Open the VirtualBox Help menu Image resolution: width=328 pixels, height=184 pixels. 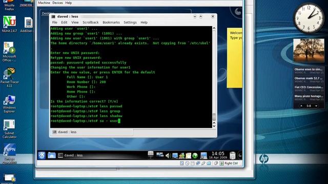pyautogui.click(x=68, y=3)
